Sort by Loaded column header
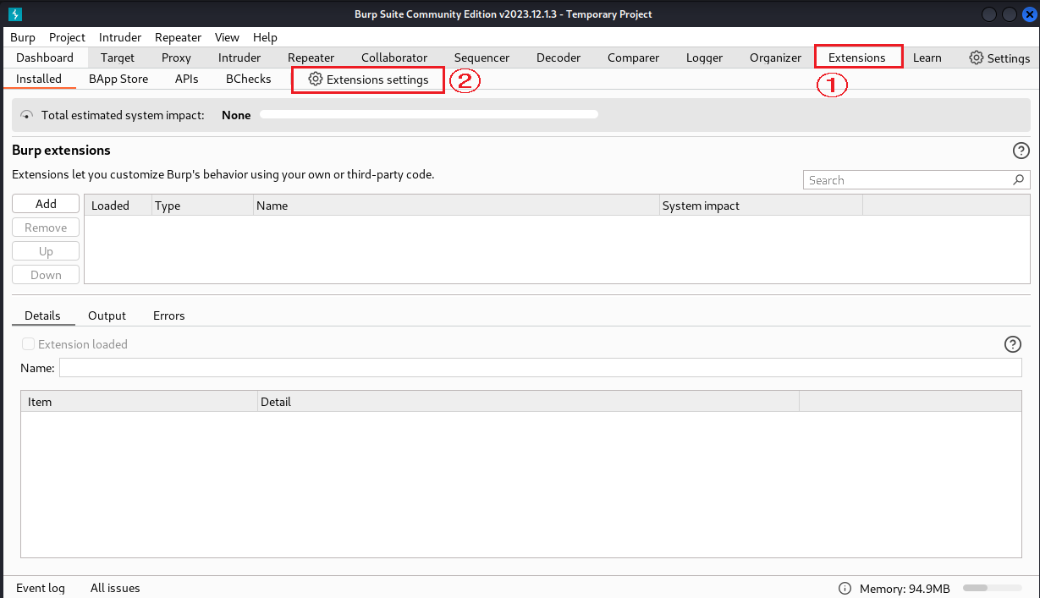 (x=118, y=206)
